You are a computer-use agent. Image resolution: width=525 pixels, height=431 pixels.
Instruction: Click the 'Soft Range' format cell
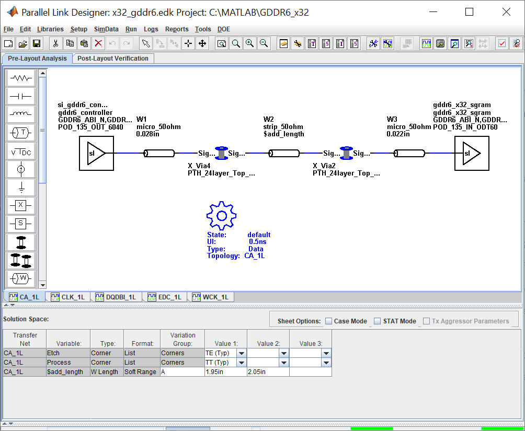point(142,372)
